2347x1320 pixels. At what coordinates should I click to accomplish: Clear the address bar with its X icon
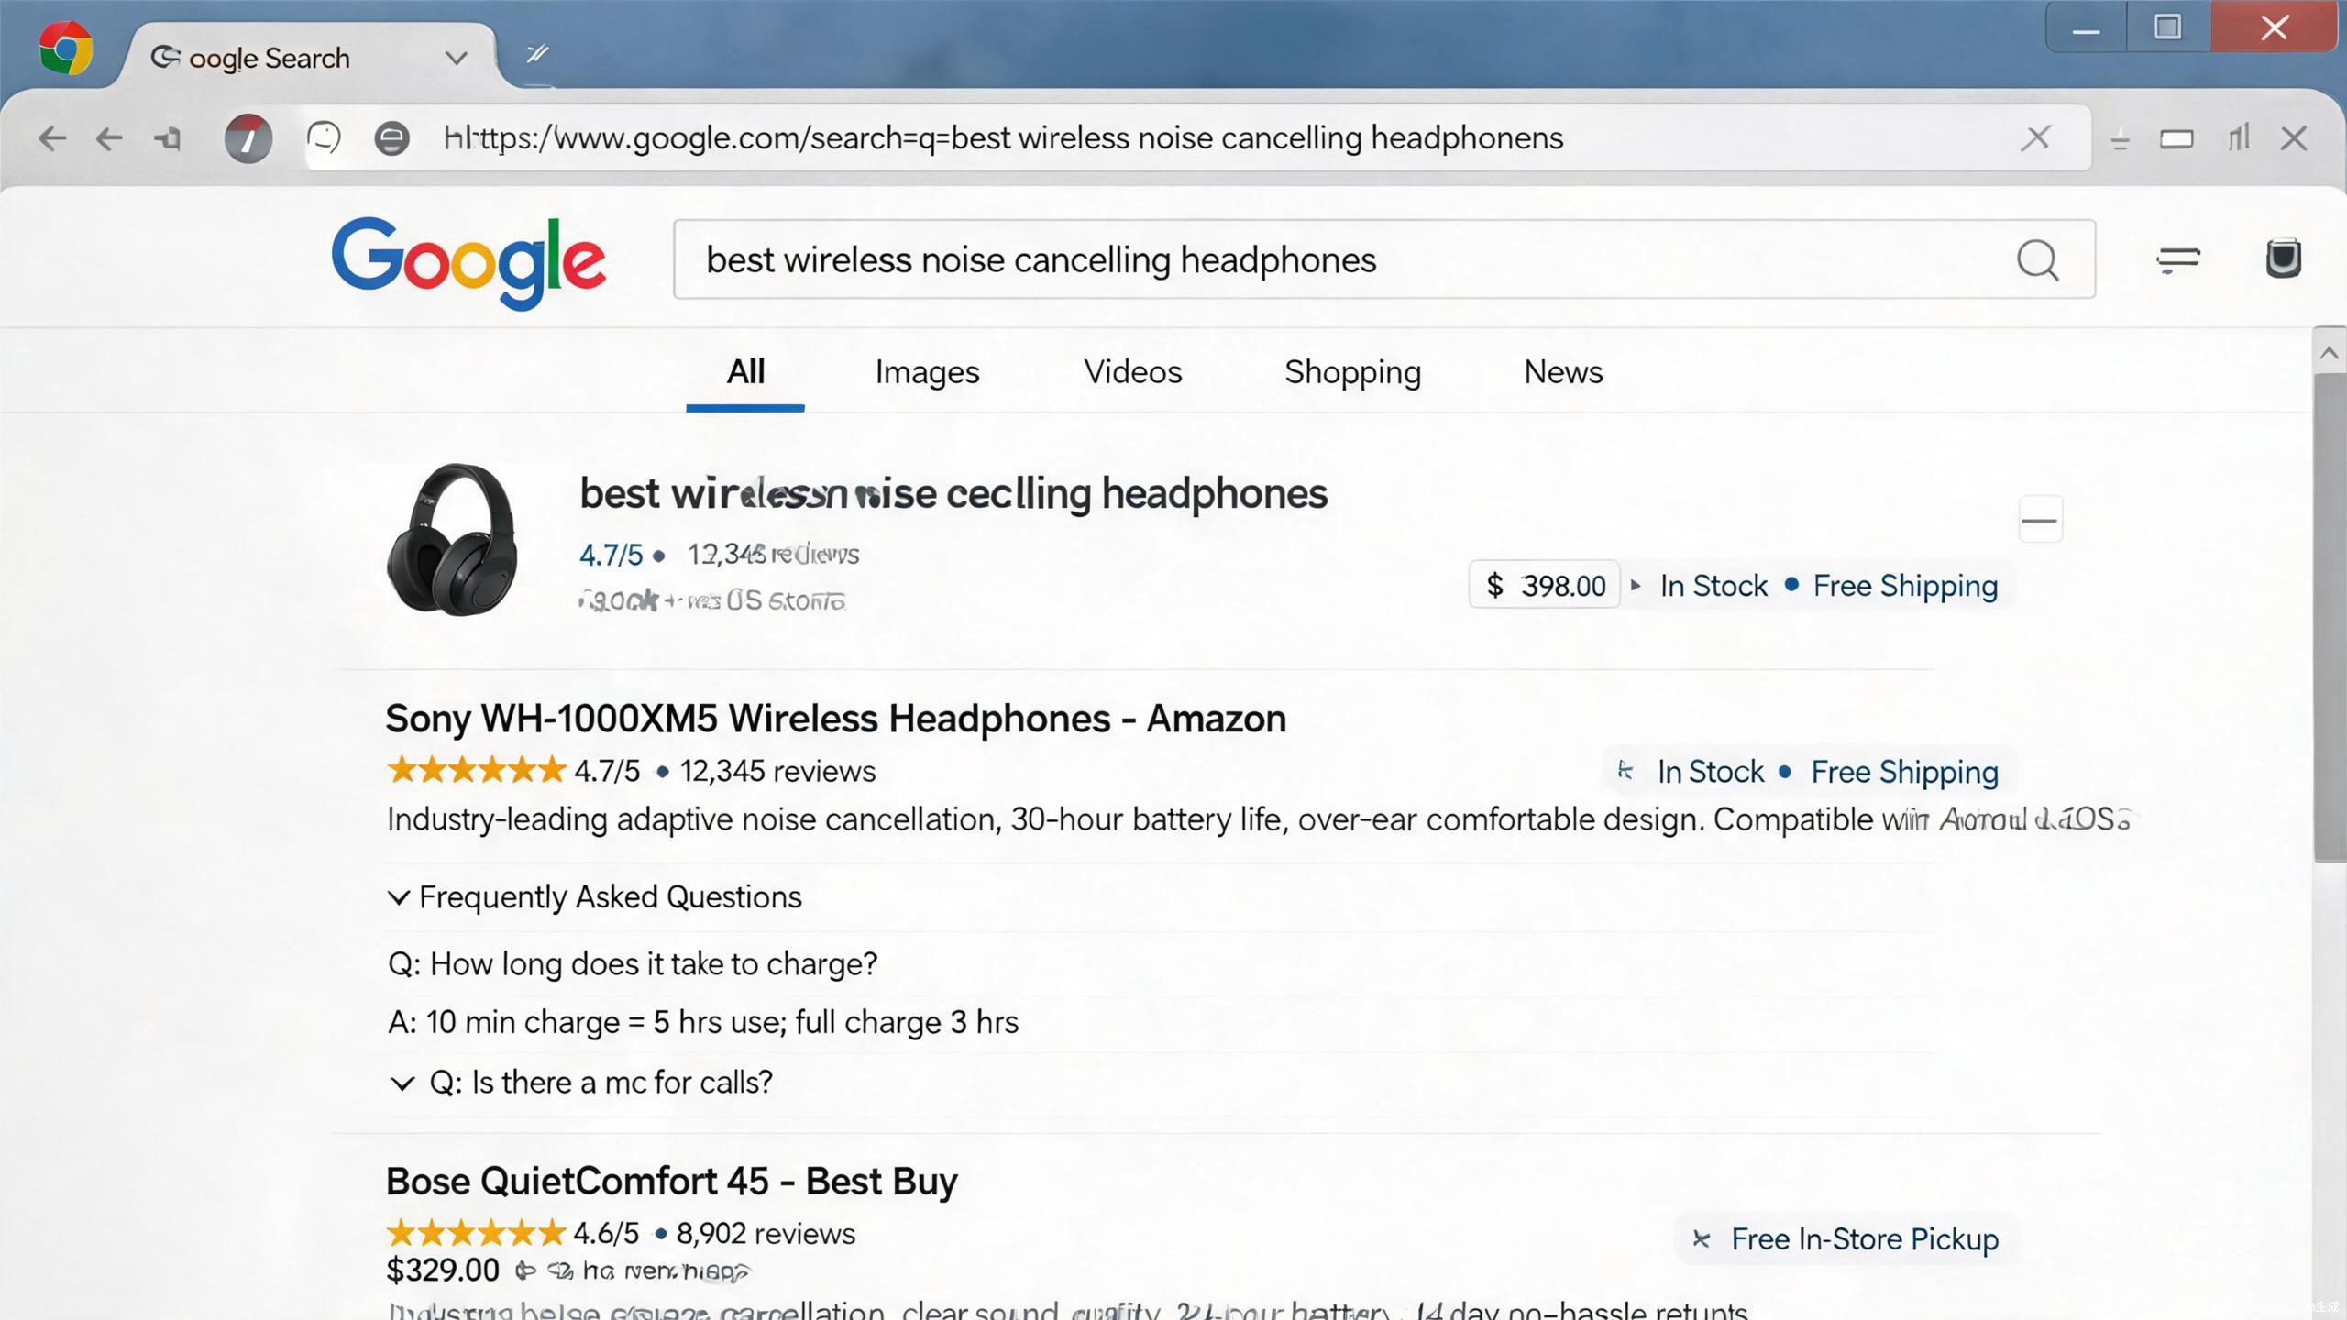coord(2035,138)
